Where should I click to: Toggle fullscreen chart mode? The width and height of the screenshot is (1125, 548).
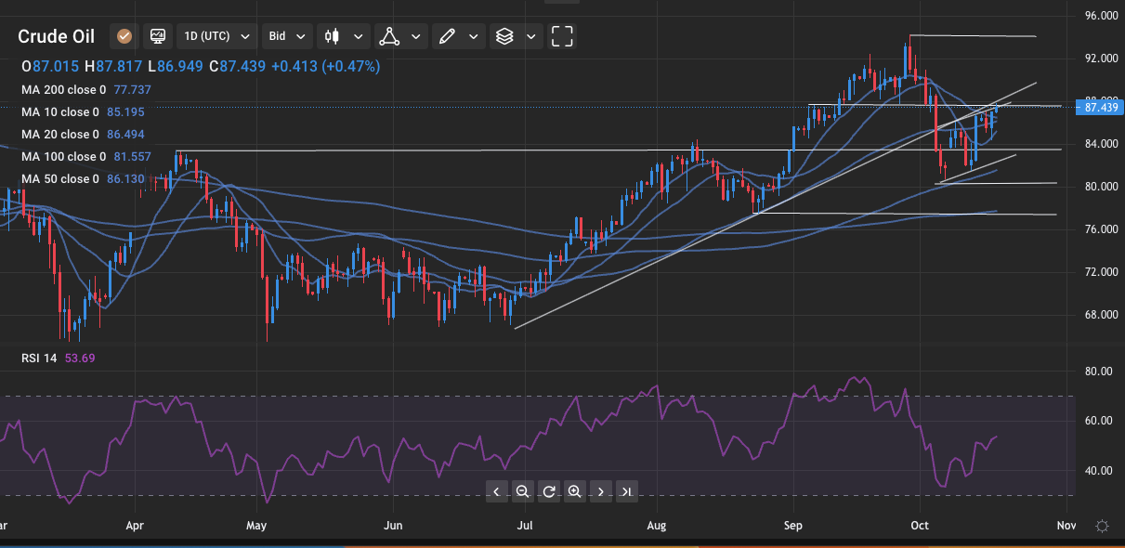[x=562, y=36]
